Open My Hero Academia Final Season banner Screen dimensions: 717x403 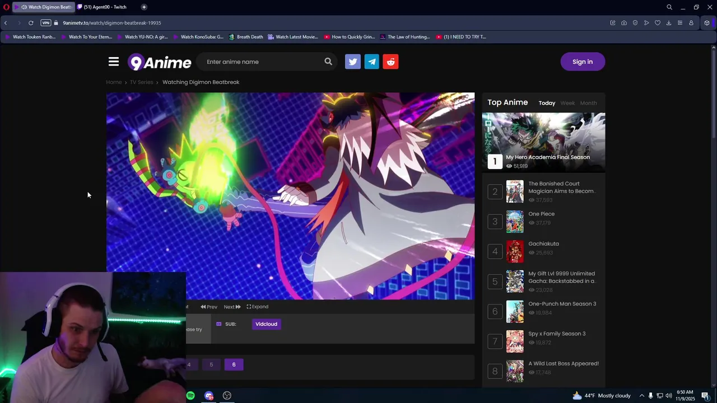click(x=543, y=142)
